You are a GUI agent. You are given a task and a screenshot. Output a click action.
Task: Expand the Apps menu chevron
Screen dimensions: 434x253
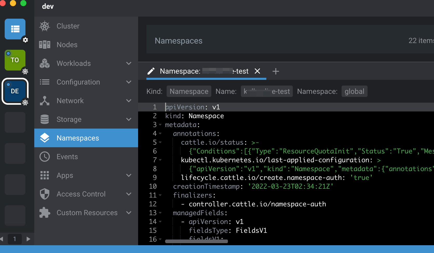click(x=129, y=175)
